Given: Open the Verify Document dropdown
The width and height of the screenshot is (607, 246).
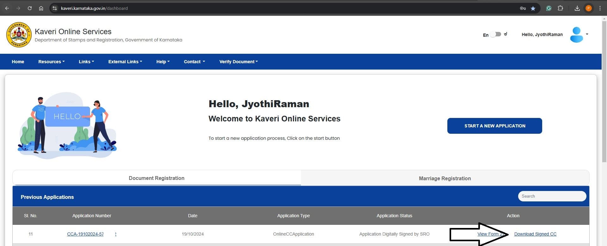Looking at the screenshot, I should coord(238,62).
